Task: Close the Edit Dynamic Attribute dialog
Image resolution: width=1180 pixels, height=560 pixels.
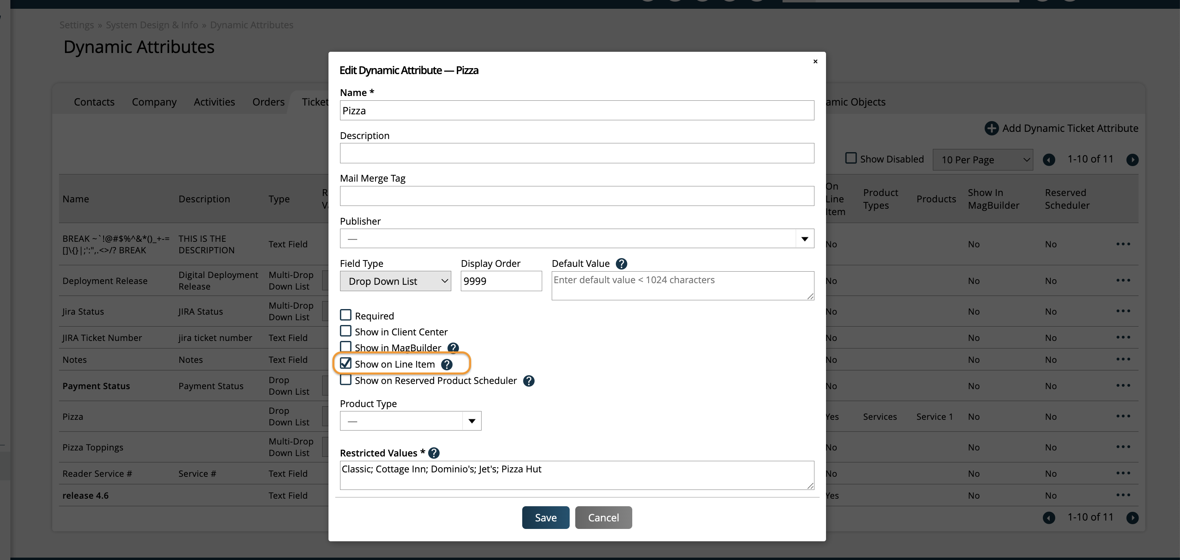Action: (815, 62)
